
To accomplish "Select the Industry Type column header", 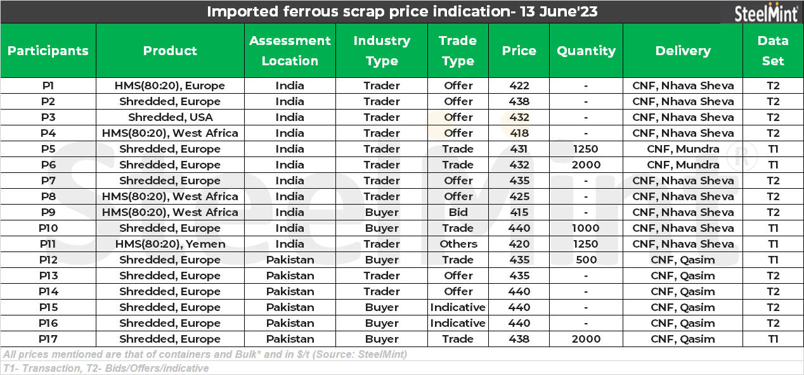I will tap(382, 51).
